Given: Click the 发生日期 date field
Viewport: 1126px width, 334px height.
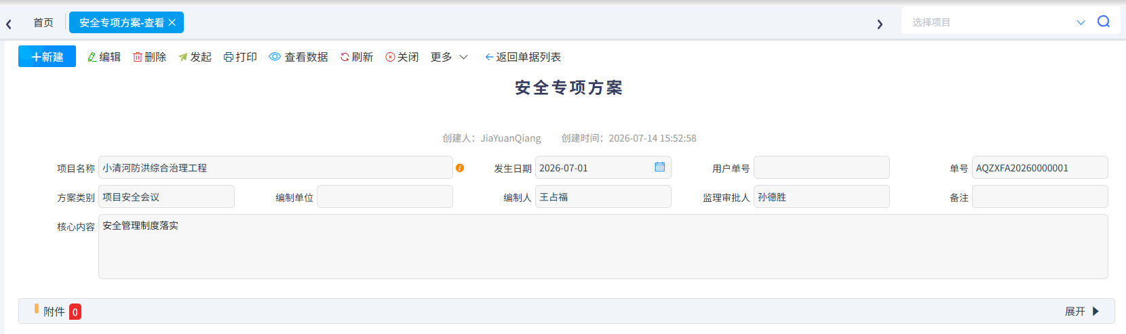Looking at the screenshot, I should [603, 167].
